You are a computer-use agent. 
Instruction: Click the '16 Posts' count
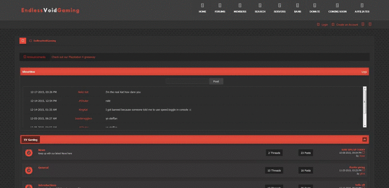pos(306,170)
